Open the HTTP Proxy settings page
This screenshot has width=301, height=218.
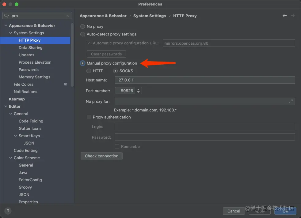pos(35,40)
